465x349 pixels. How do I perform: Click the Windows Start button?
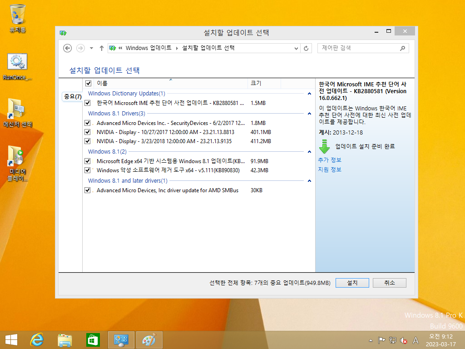[11, 340]
